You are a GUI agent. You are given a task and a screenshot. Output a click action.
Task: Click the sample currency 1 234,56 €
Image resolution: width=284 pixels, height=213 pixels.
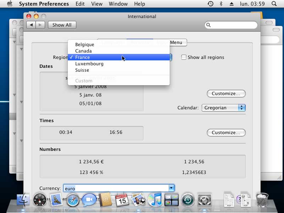[x=91, y=162]
